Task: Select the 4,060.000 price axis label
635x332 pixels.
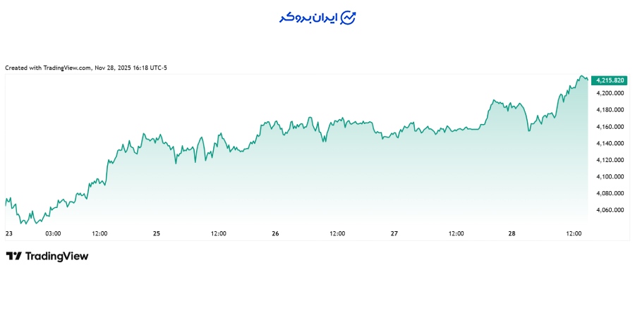Action: (610, 210)
